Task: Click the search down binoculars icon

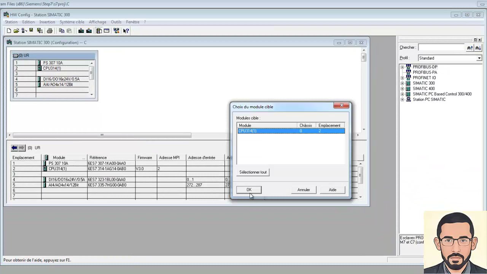Action: (478, 48)
